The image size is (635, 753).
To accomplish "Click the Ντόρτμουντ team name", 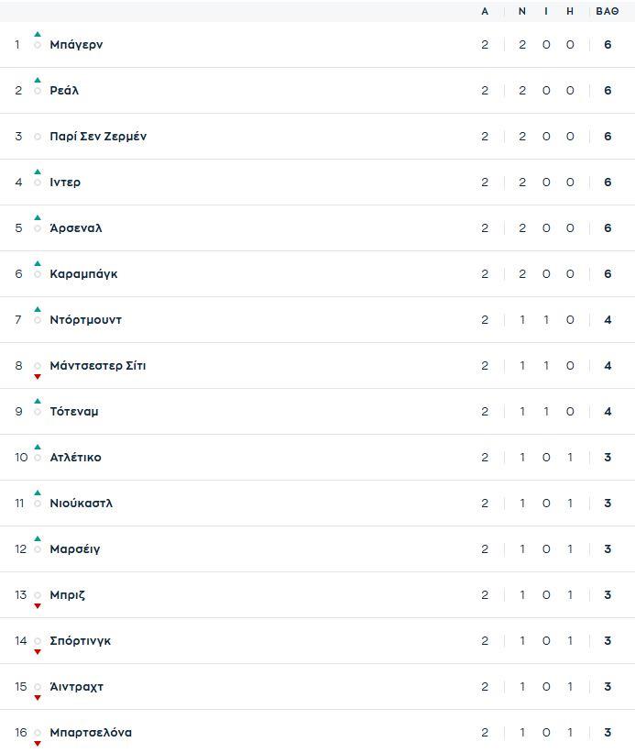I will click(x=85, y=320).
